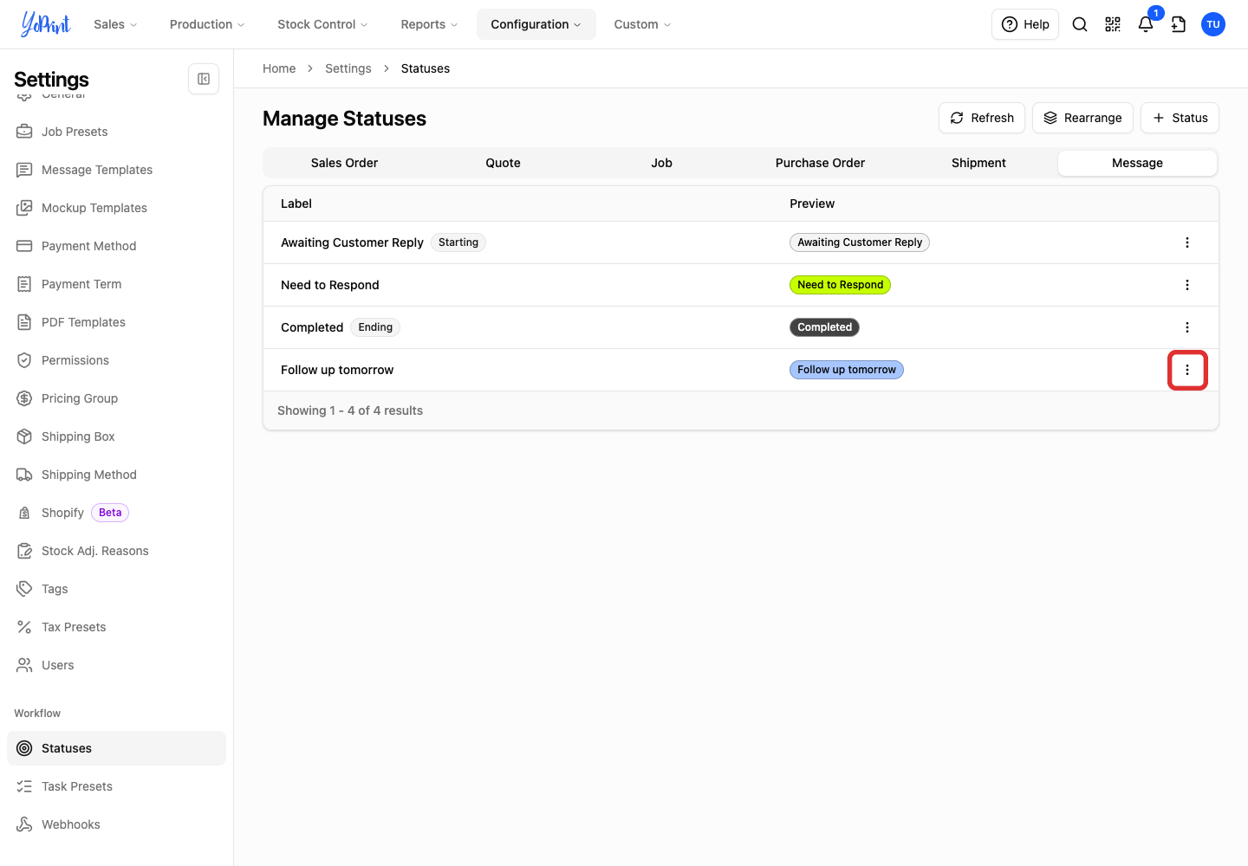Open the notifications bell

[x=1146, y=24]
